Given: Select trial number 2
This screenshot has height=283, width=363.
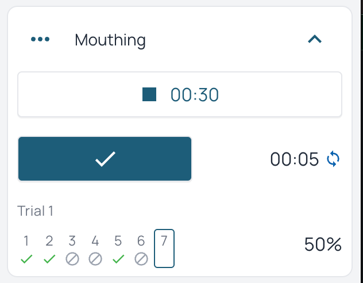Looking at the screenshot, I should [49, 241].
